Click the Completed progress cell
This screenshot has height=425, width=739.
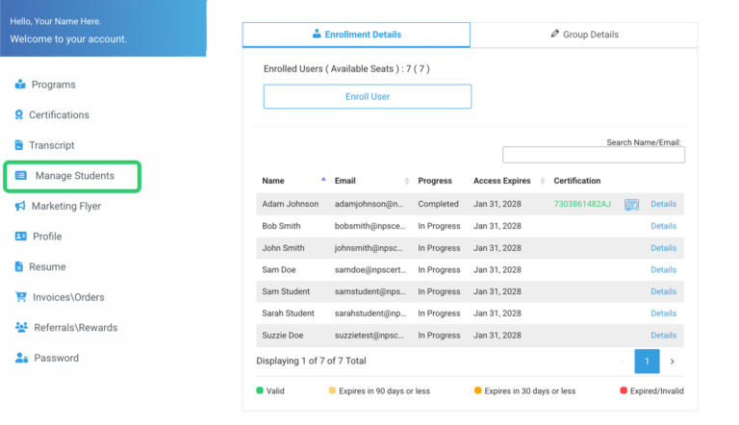pos(439,204)
